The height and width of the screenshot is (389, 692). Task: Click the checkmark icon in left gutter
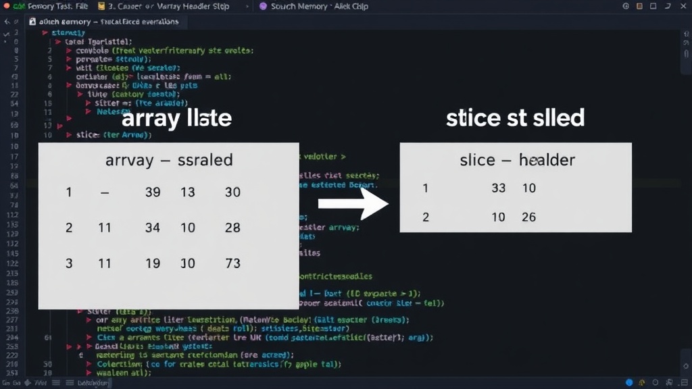pos(6,34)
